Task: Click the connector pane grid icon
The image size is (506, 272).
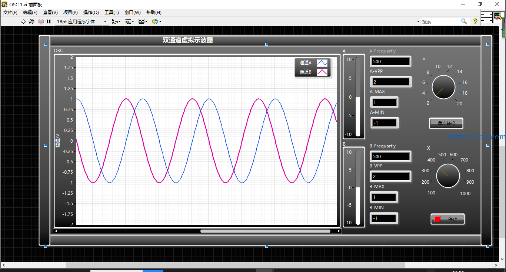Action: (x=487, y=17)
